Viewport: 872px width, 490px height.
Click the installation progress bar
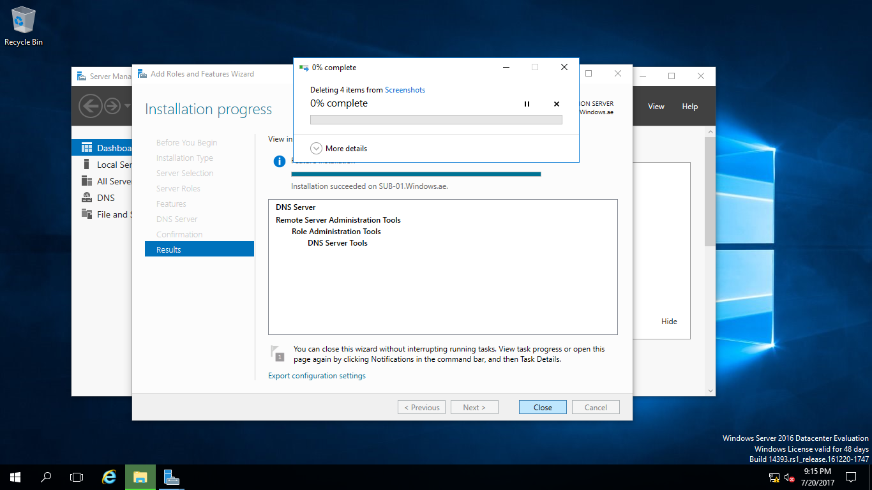click(416, 174)
